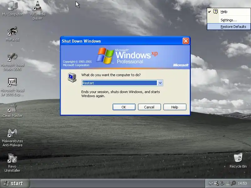Select the MyPal 68 browser shortcut

[12, 34]
